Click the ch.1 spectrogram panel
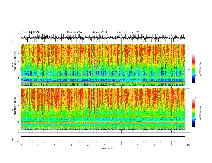The width and height of the screenshot is (212, 163). [103, 65]
